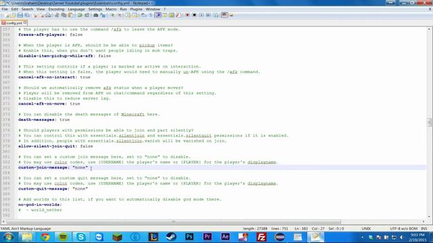
Task: Click the vertical scrollbar up arrow
Action: [429, 29]
